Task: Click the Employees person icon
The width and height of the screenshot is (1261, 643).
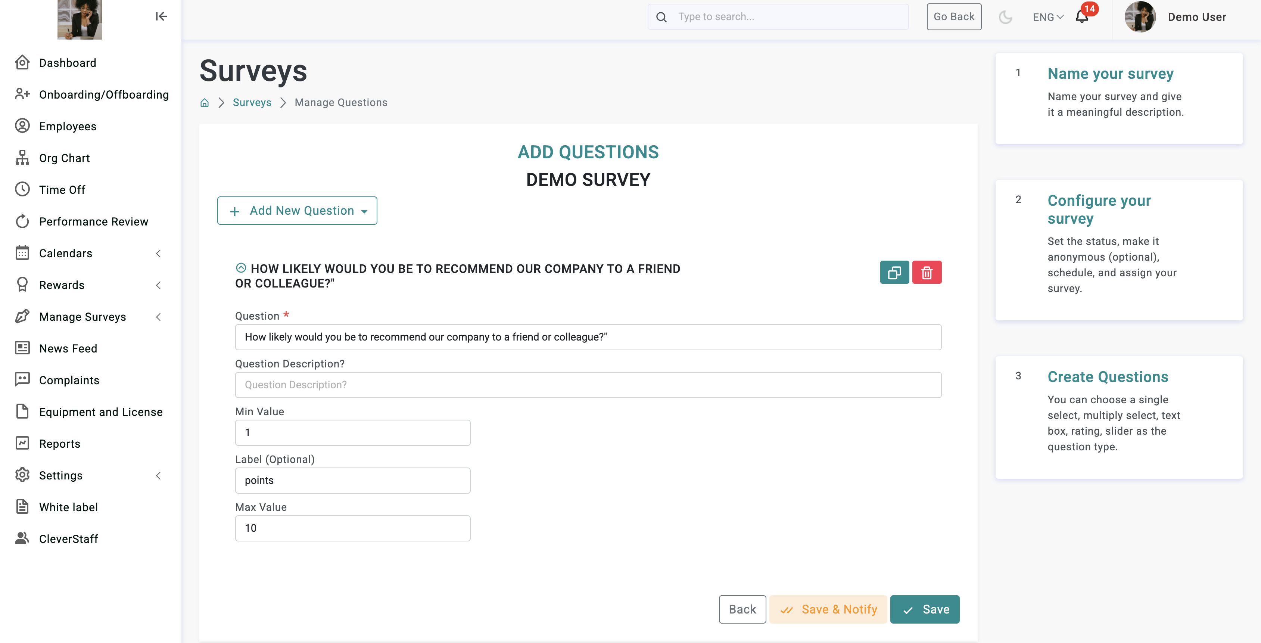Action: pos(22,126)
